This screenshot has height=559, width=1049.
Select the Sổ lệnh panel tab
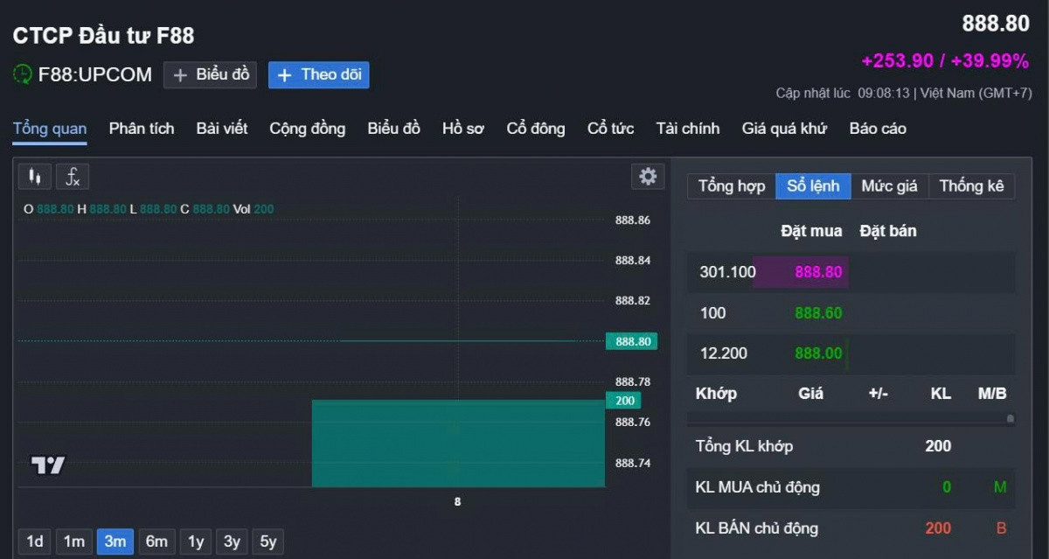tap(813, 185)
